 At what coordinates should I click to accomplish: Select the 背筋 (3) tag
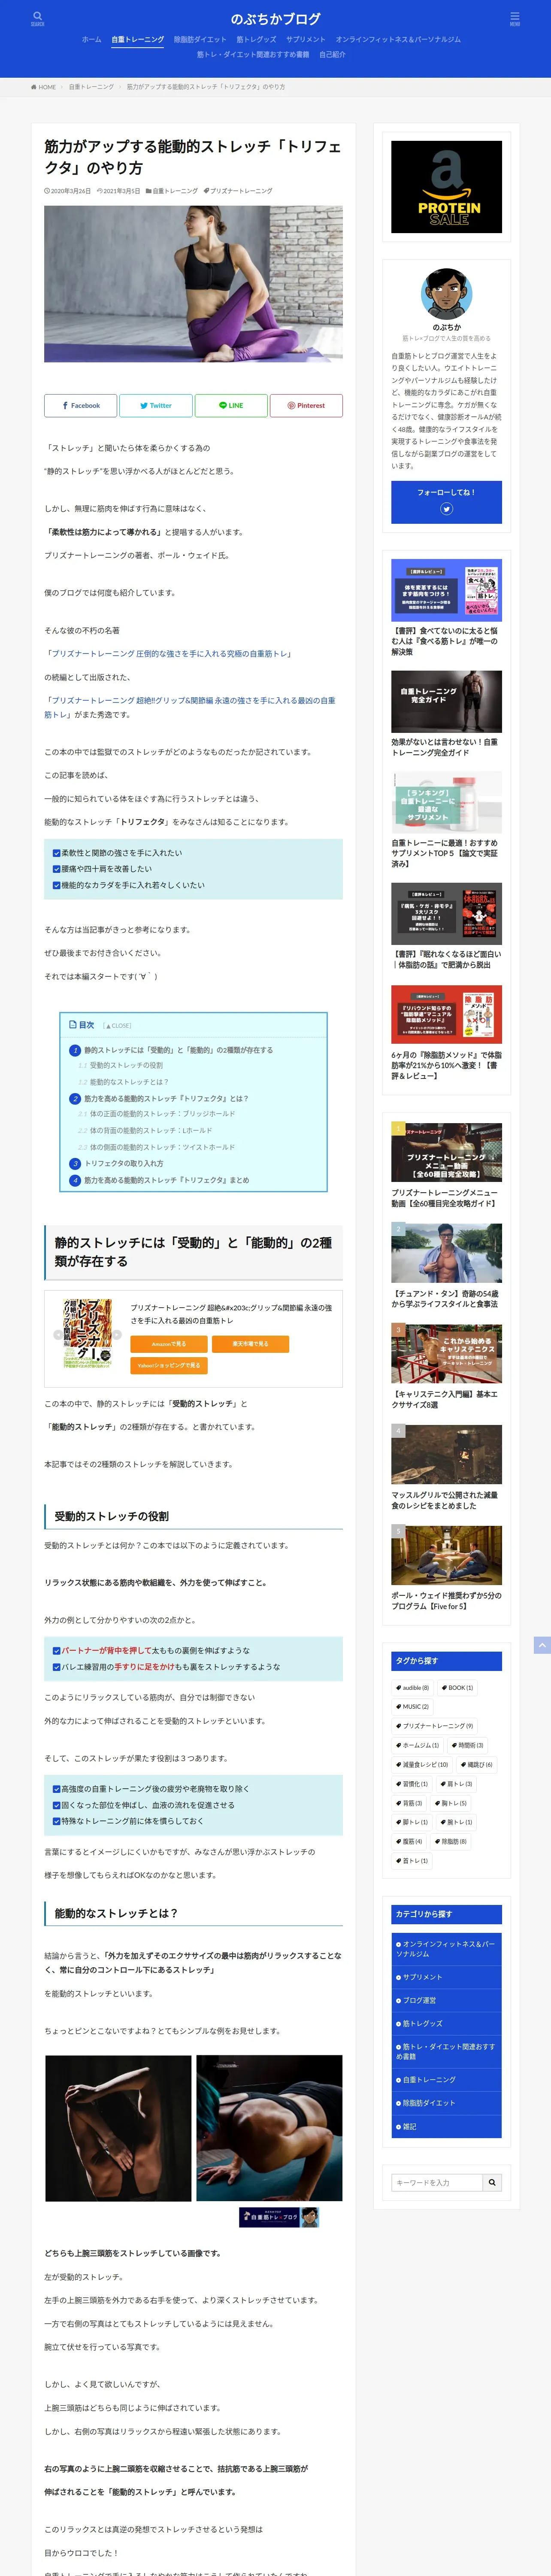pos(409,1803)
